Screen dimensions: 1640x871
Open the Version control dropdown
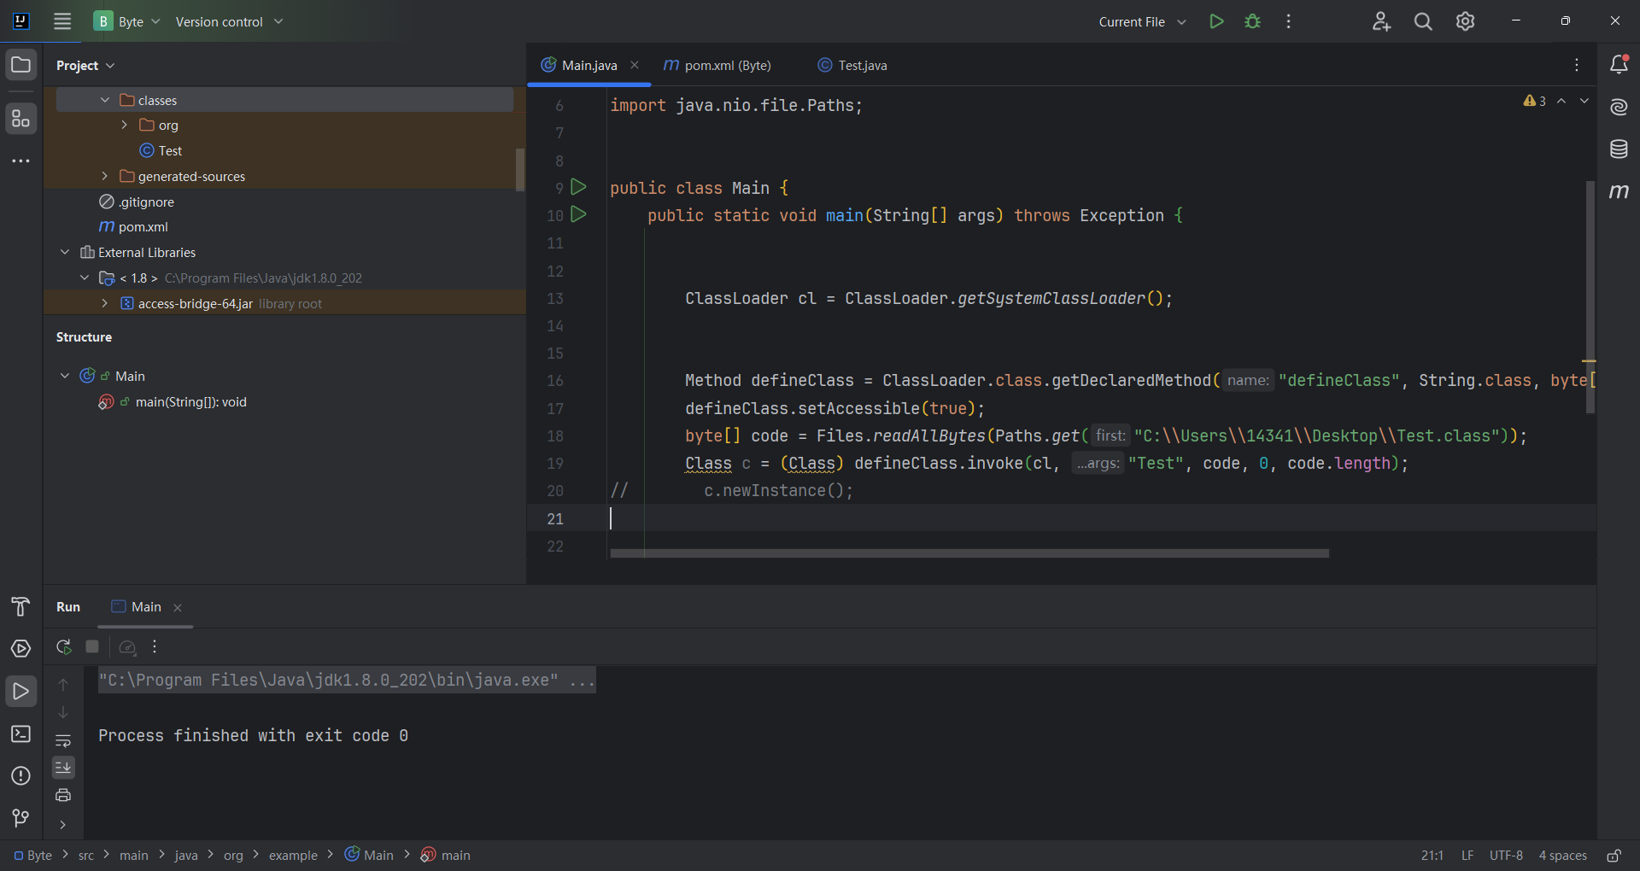tap(229, 21)
